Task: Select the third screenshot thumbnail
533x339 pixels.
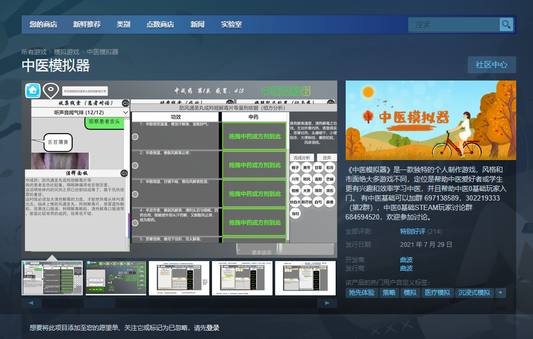Action: tap(179, 278)
